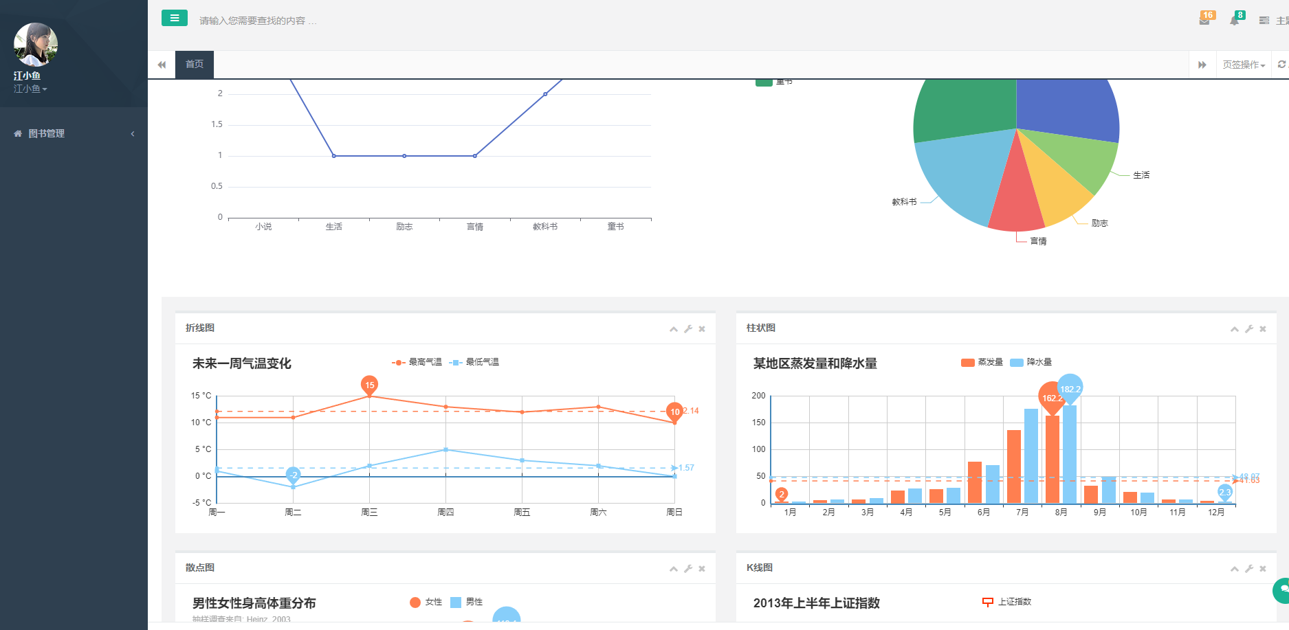Toggle the sidebar with the green hamburger button
The width and height of the screenshot is (1289, 630).
point(174,18)
